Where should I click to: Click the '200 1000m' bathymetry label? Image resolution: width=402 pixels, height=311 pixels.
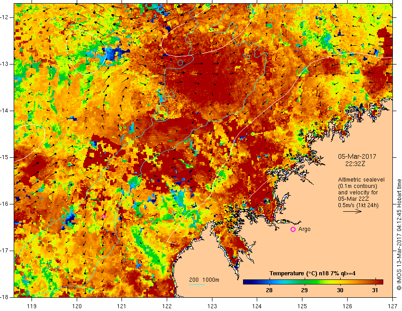204,280
